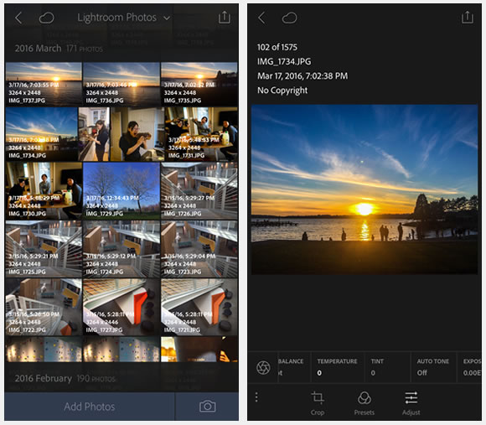Open thumbnail IMG_1721.JPG
Image resolution: width=486 pixels, height=425 pixels.
199,307
